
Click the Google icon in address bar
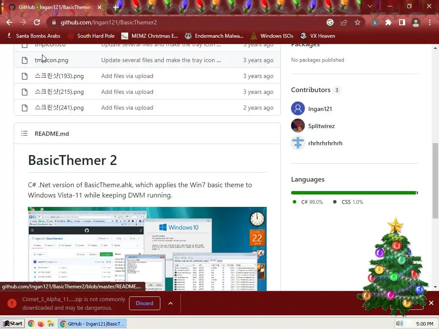(330, 22)
